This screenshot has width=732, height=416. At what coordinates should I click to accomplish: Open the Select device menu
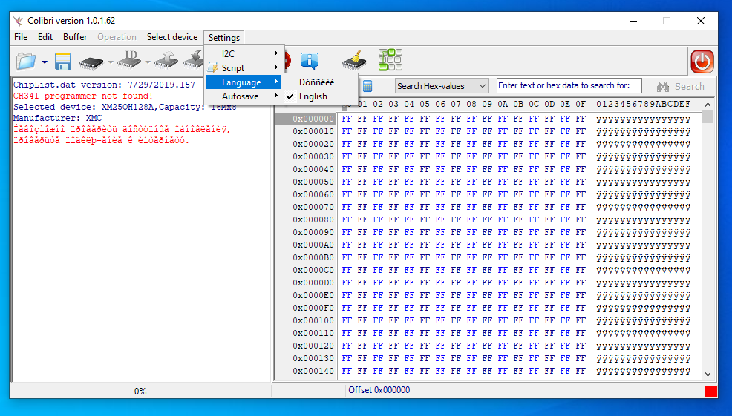[x=171, y=37]
